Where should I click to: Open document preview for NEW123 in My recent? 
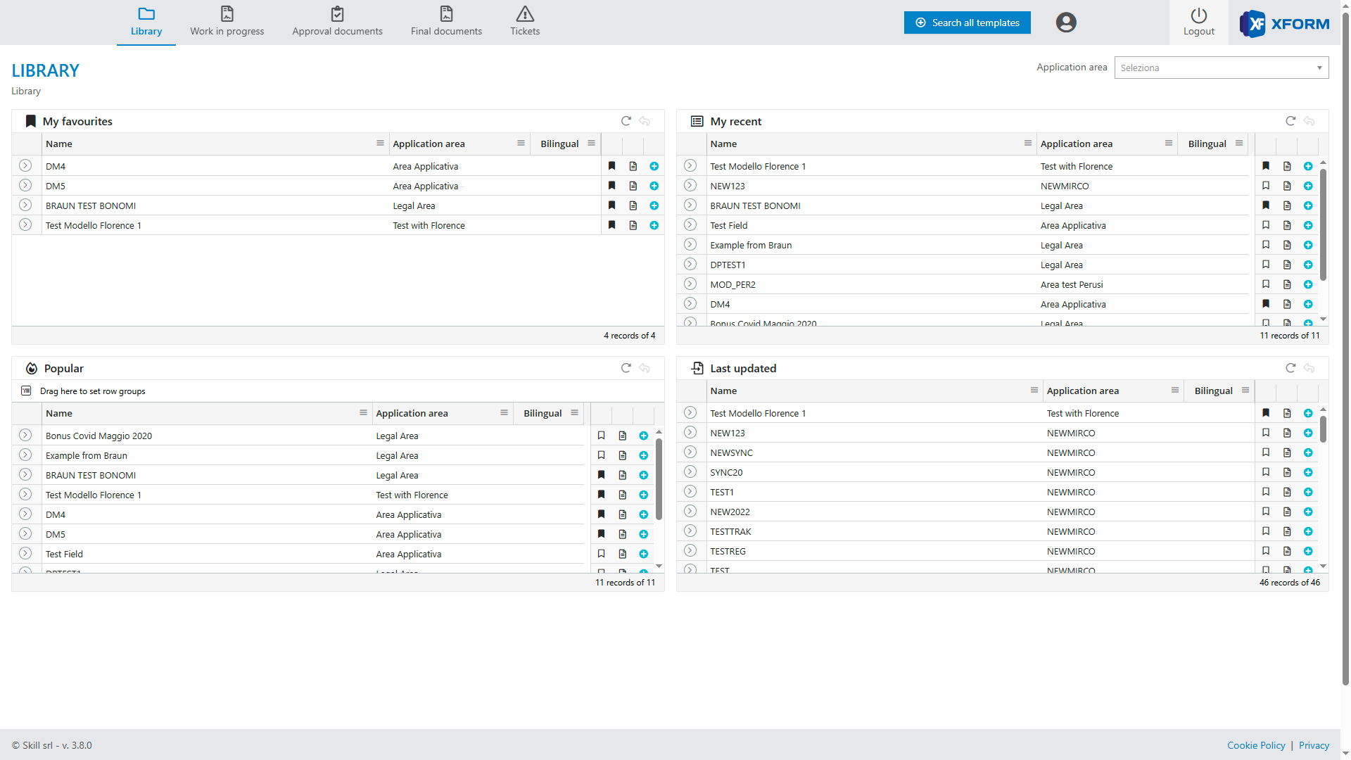[x=1287, y=186]
